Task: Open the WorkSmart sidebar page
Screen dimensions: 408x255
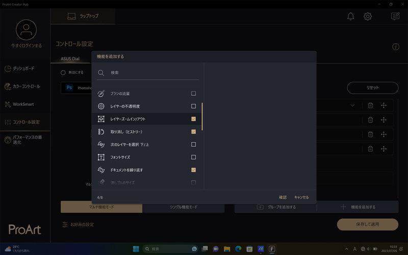Action: coord(25,105)
